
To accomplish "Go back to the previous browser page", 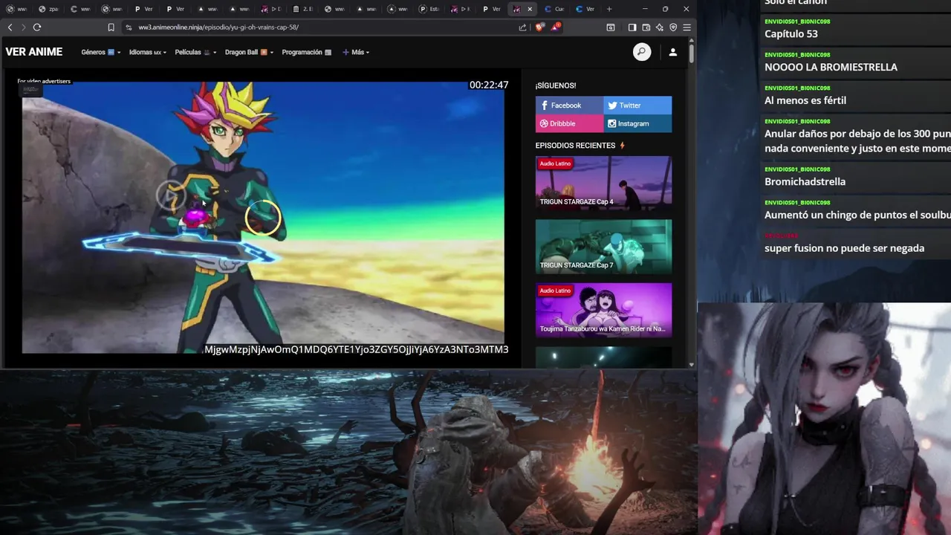I will point(10,27).
